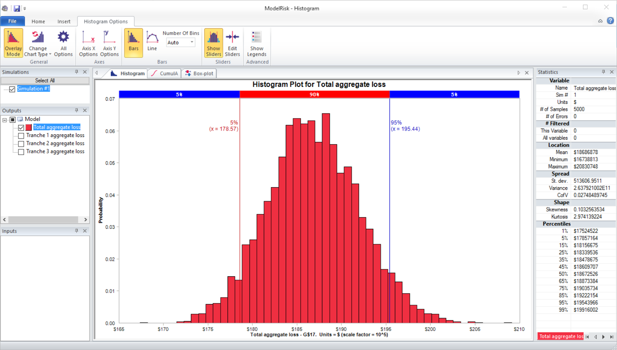Toggle Show Legends

pyautogui.click(x=257, y=42)
